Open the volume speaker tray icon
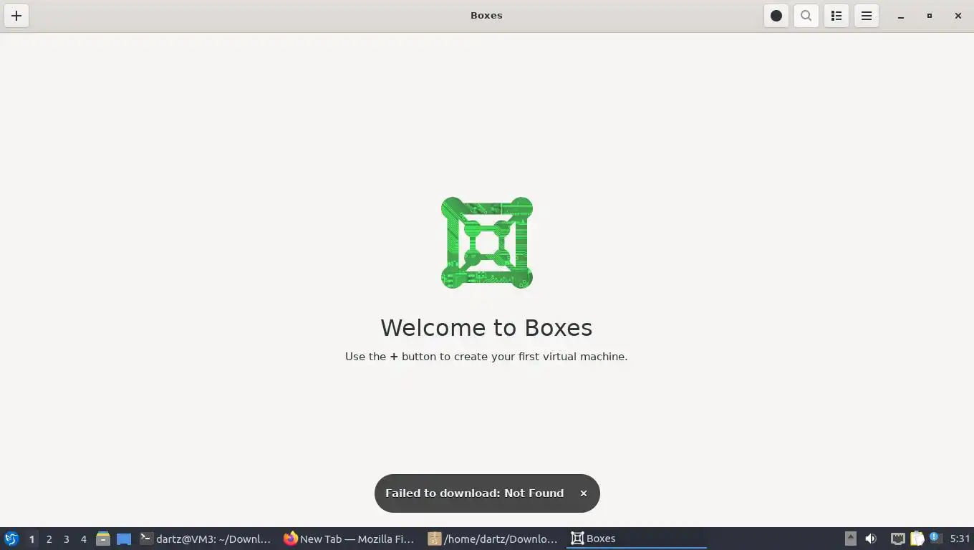The width and height of the screenshot is (974, 550). tap(871, 539)
